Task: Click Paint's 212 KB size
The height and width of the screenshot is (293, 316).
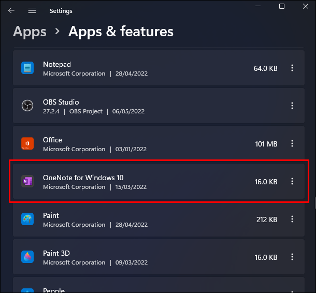Action: pyautogui.click(x=267, y=219)
